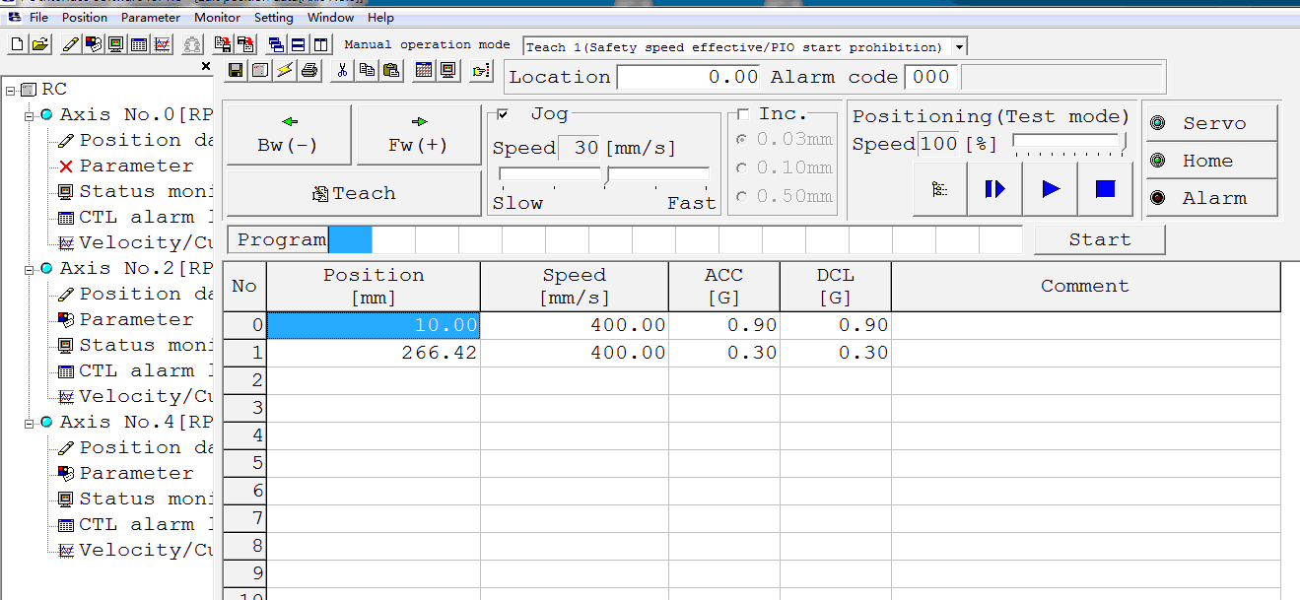The width and height of the screenshot is (1300, 600).
Task: Enable the Inc. checkbox
Action: coord(743,114)
